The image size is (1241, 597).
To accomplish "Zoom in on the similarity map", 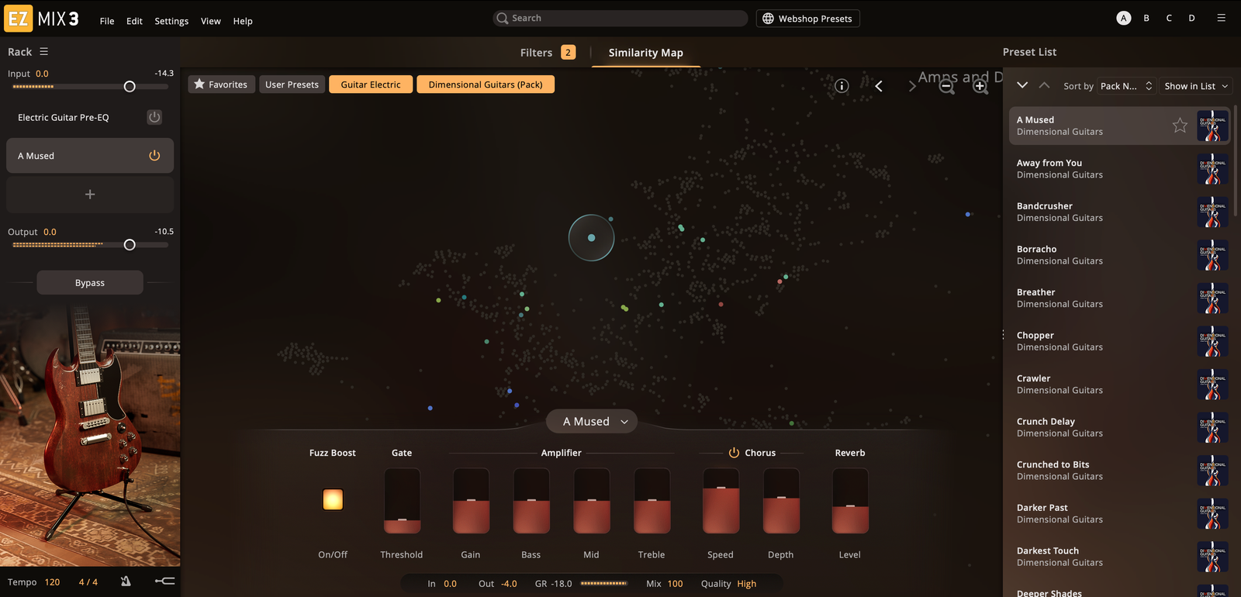I will click(x=980, y=86).
